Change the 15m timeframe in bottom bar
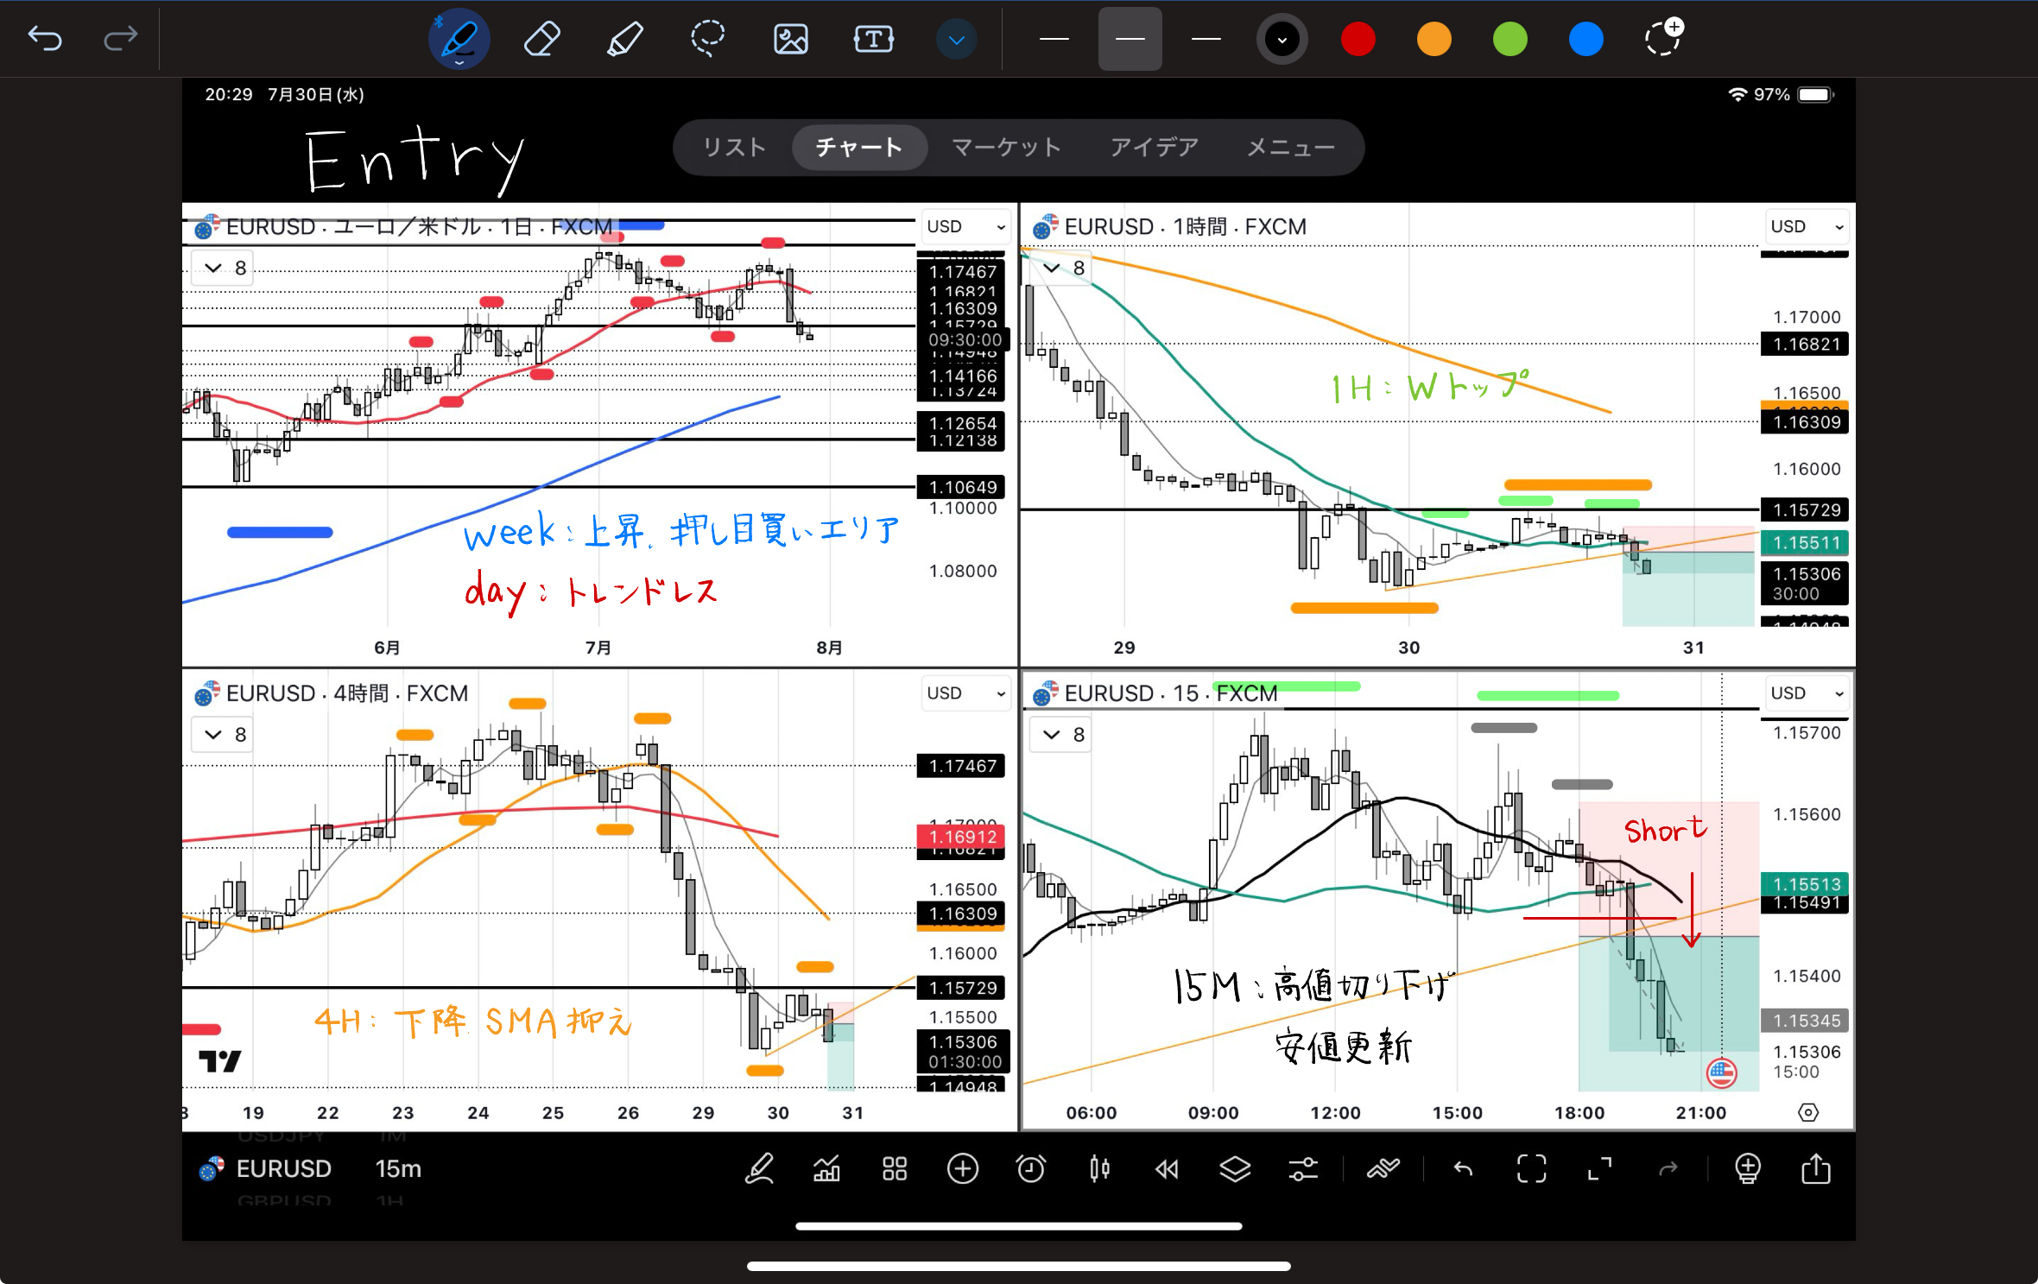 (x=398, y=1169)
